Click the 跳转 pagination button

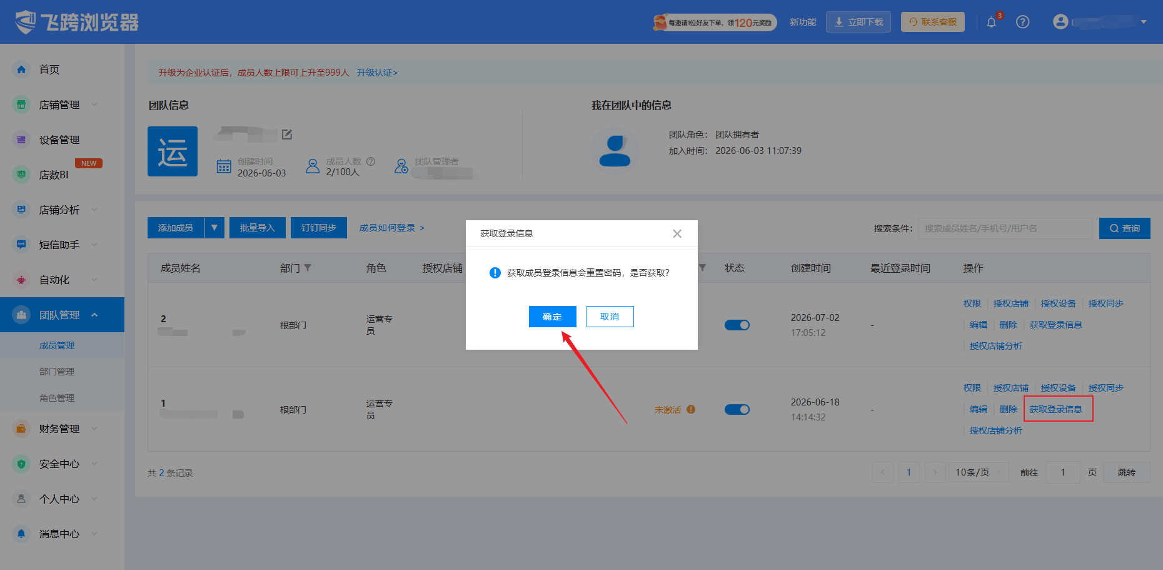(x=1126, y=472)
